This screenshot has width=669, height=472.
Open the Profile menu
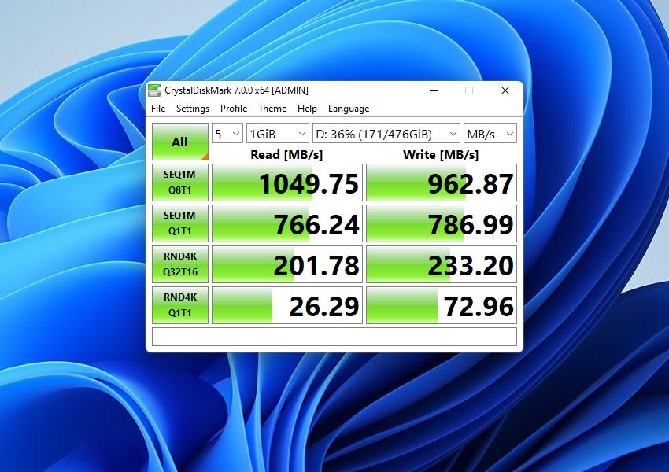234,109
